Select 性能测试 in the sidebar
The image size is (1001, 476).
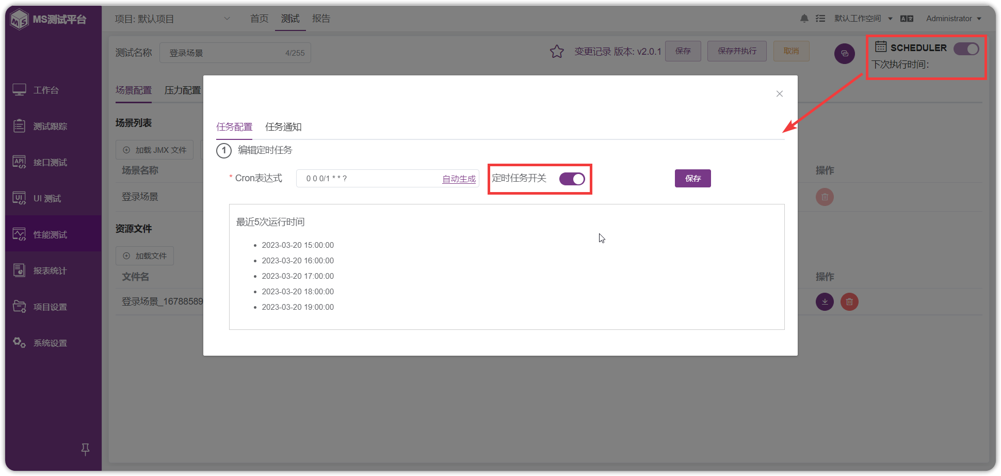coord(53,234)
